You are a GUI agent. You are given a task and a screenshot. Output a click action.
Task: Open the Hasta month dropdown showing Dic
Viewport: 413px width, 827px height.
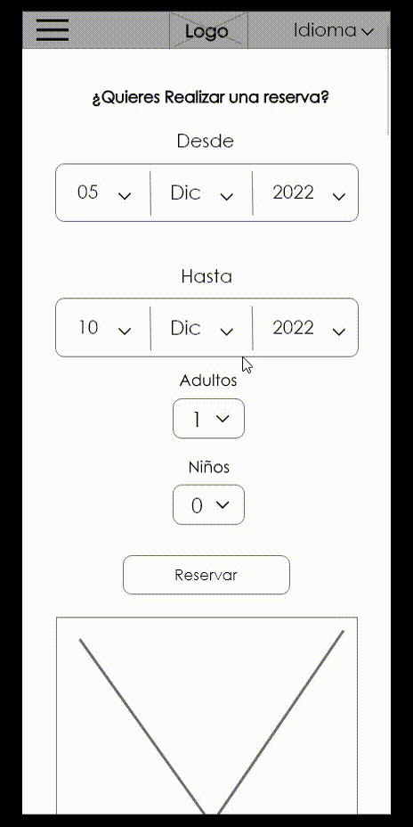point(201,328)
